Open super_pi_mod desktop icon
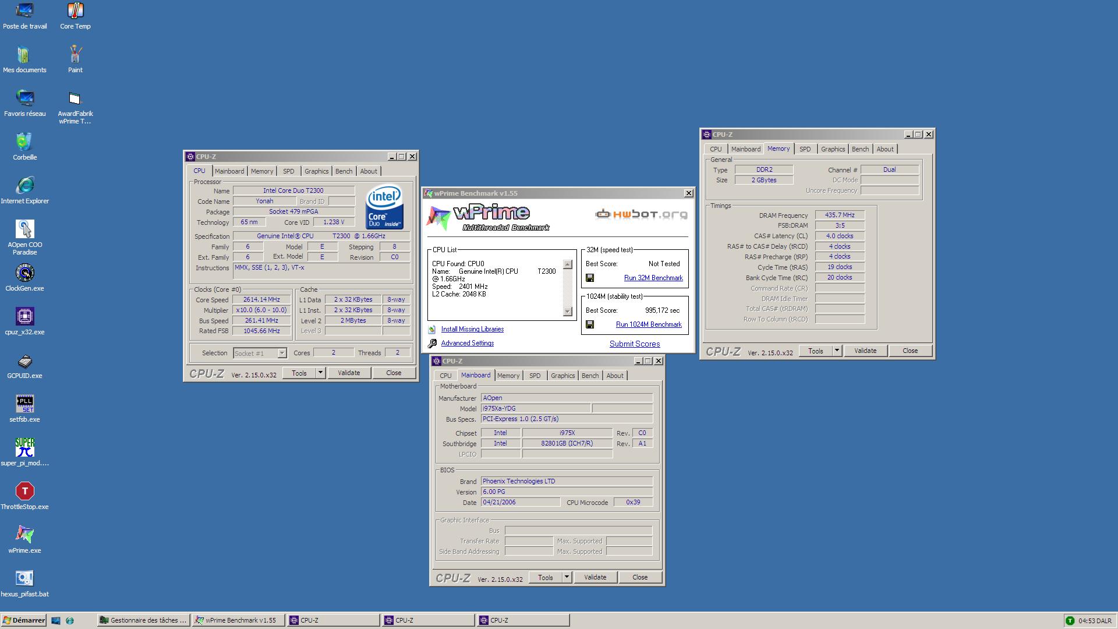 point(24,453)
